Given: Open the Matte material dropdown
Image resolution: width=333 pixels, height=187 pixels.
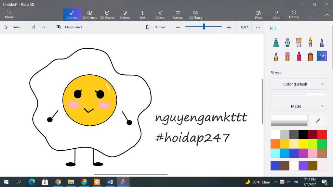Looking at the screenshot, I should tap(299, 106).
